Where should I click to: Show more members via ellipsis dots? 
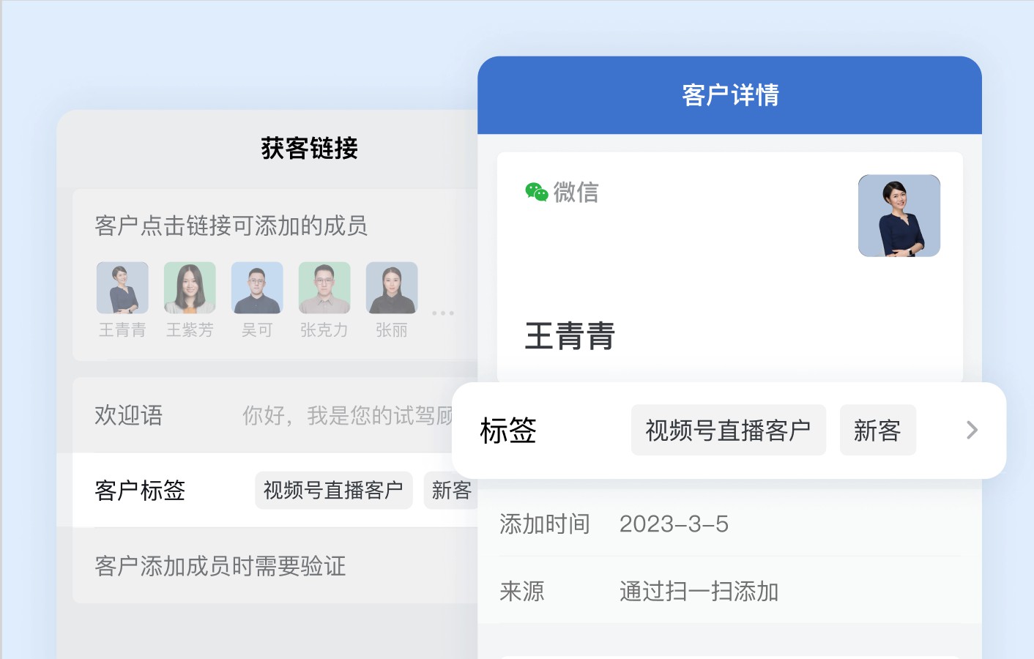[443, 313]
